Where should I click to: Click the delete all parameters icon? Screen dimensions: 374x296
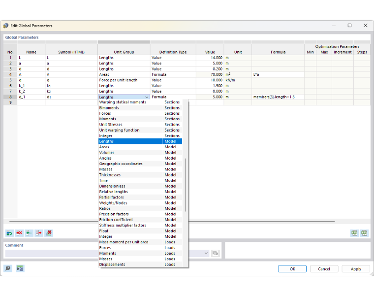pos(49,233)
